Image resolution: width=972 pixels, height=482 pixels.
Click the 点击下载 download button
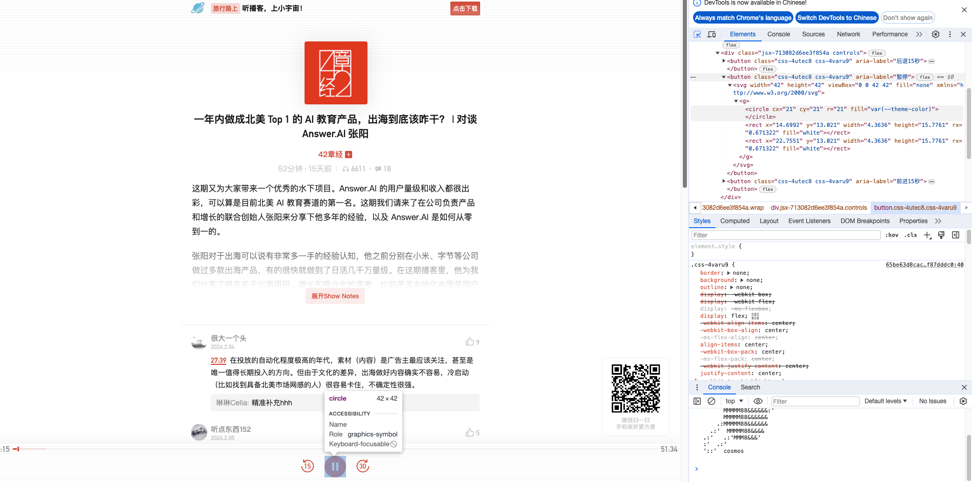[x=465, y=9]
